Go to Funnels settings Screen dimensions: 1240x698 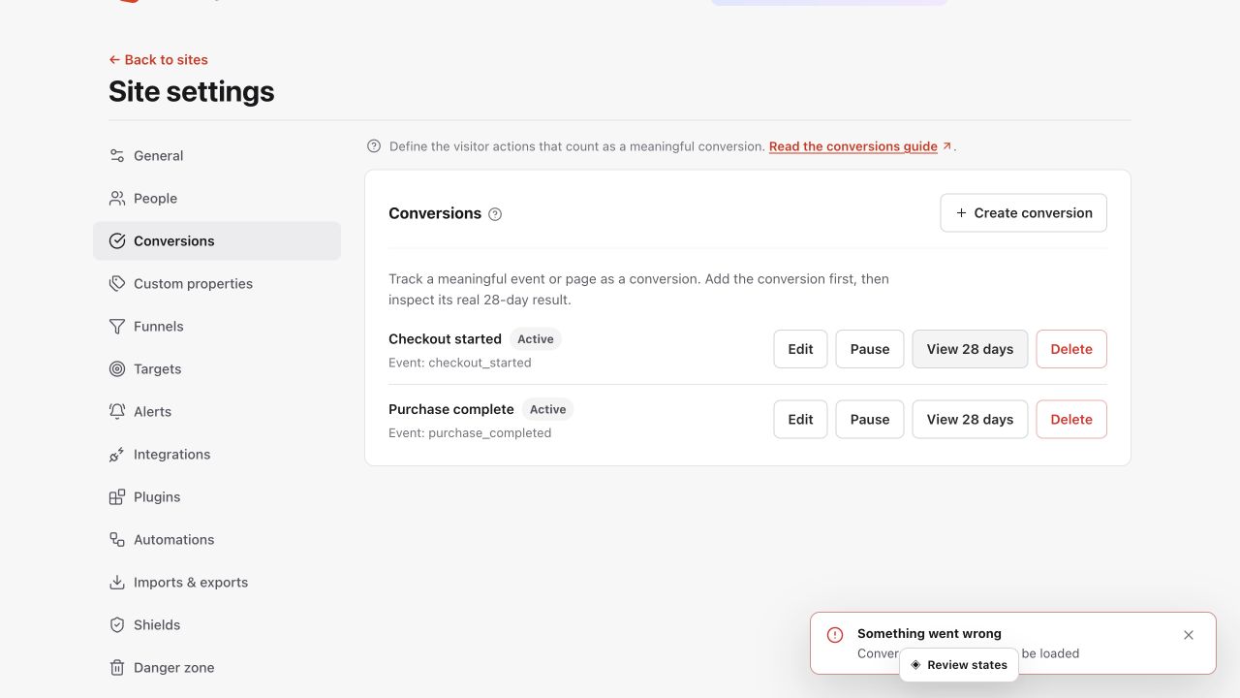click(x=217, y=327)
